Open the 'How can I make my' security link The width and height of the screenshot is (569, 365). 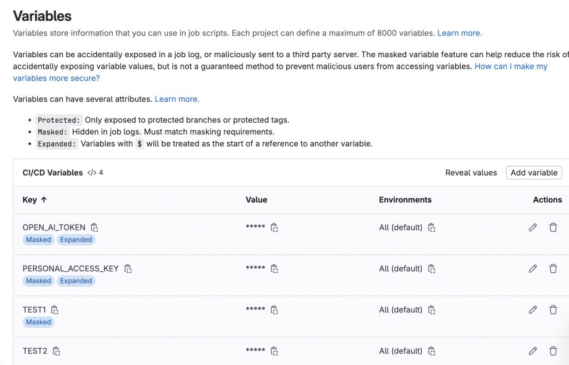point(511,66)
